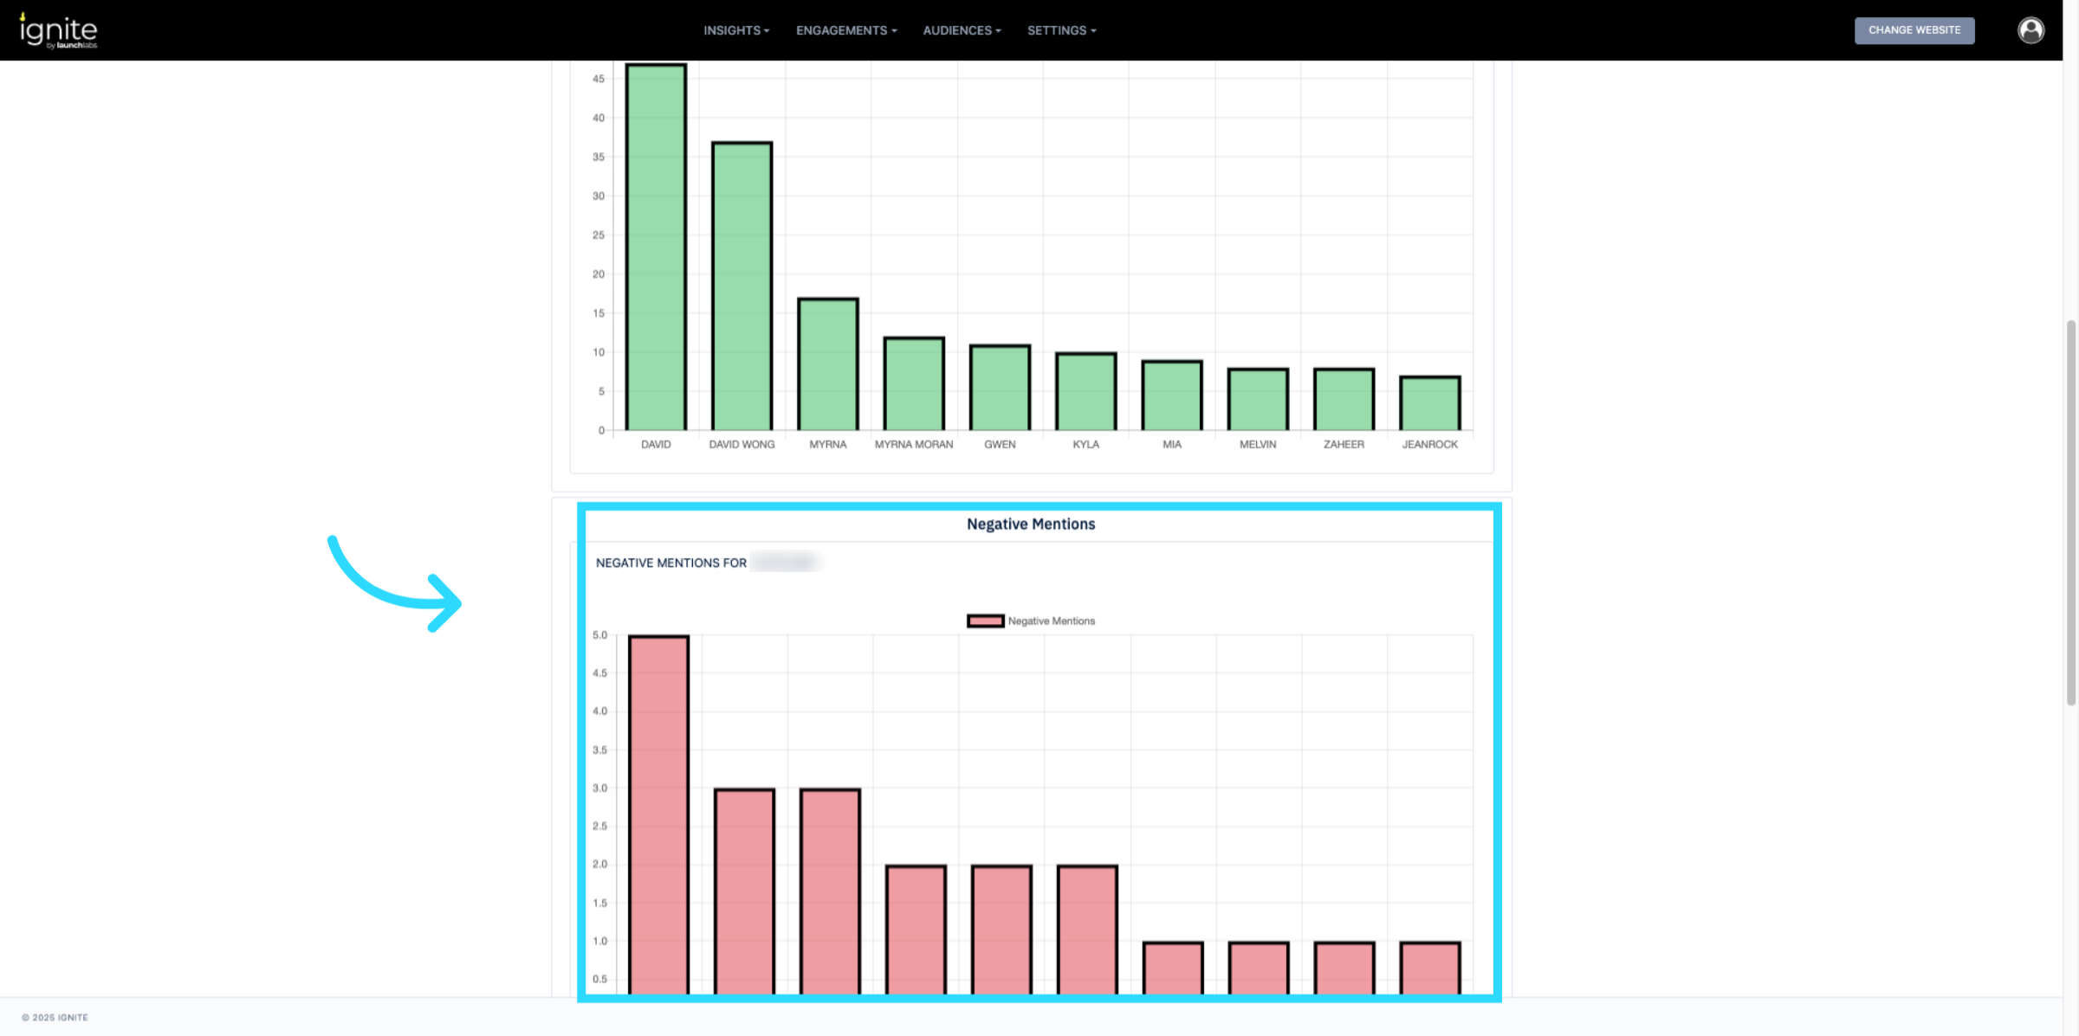Expand the Engagements dropdown menu
This screenshot has width=2079, height=1036.
pyautogui.click(x=845, y=30)
